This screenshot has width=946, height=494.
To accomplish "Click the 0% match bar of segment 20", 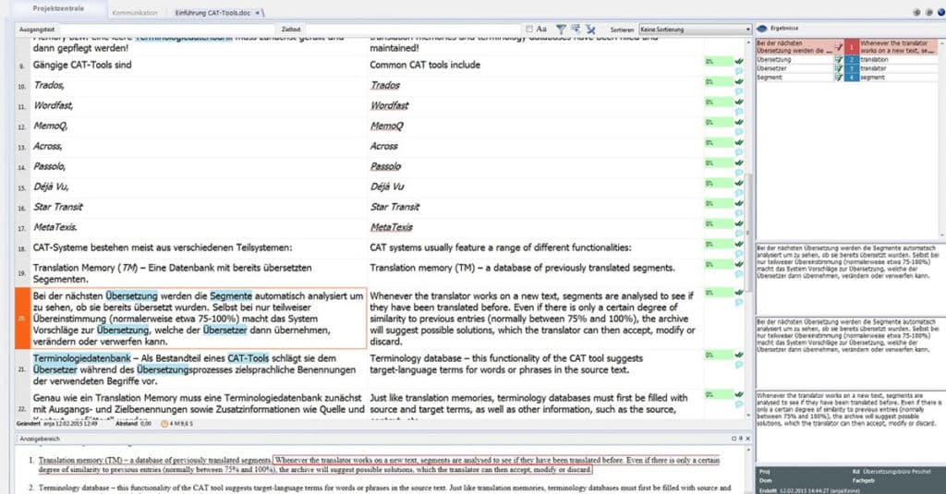I will (x=719, y=293).
